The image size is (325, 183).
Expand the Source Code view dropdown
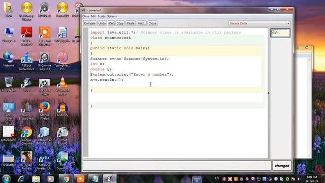click(259, 23)
